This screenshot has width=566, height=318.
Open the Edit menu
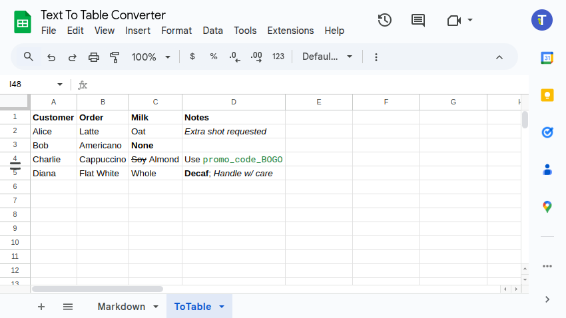click(x=75, y=31)
